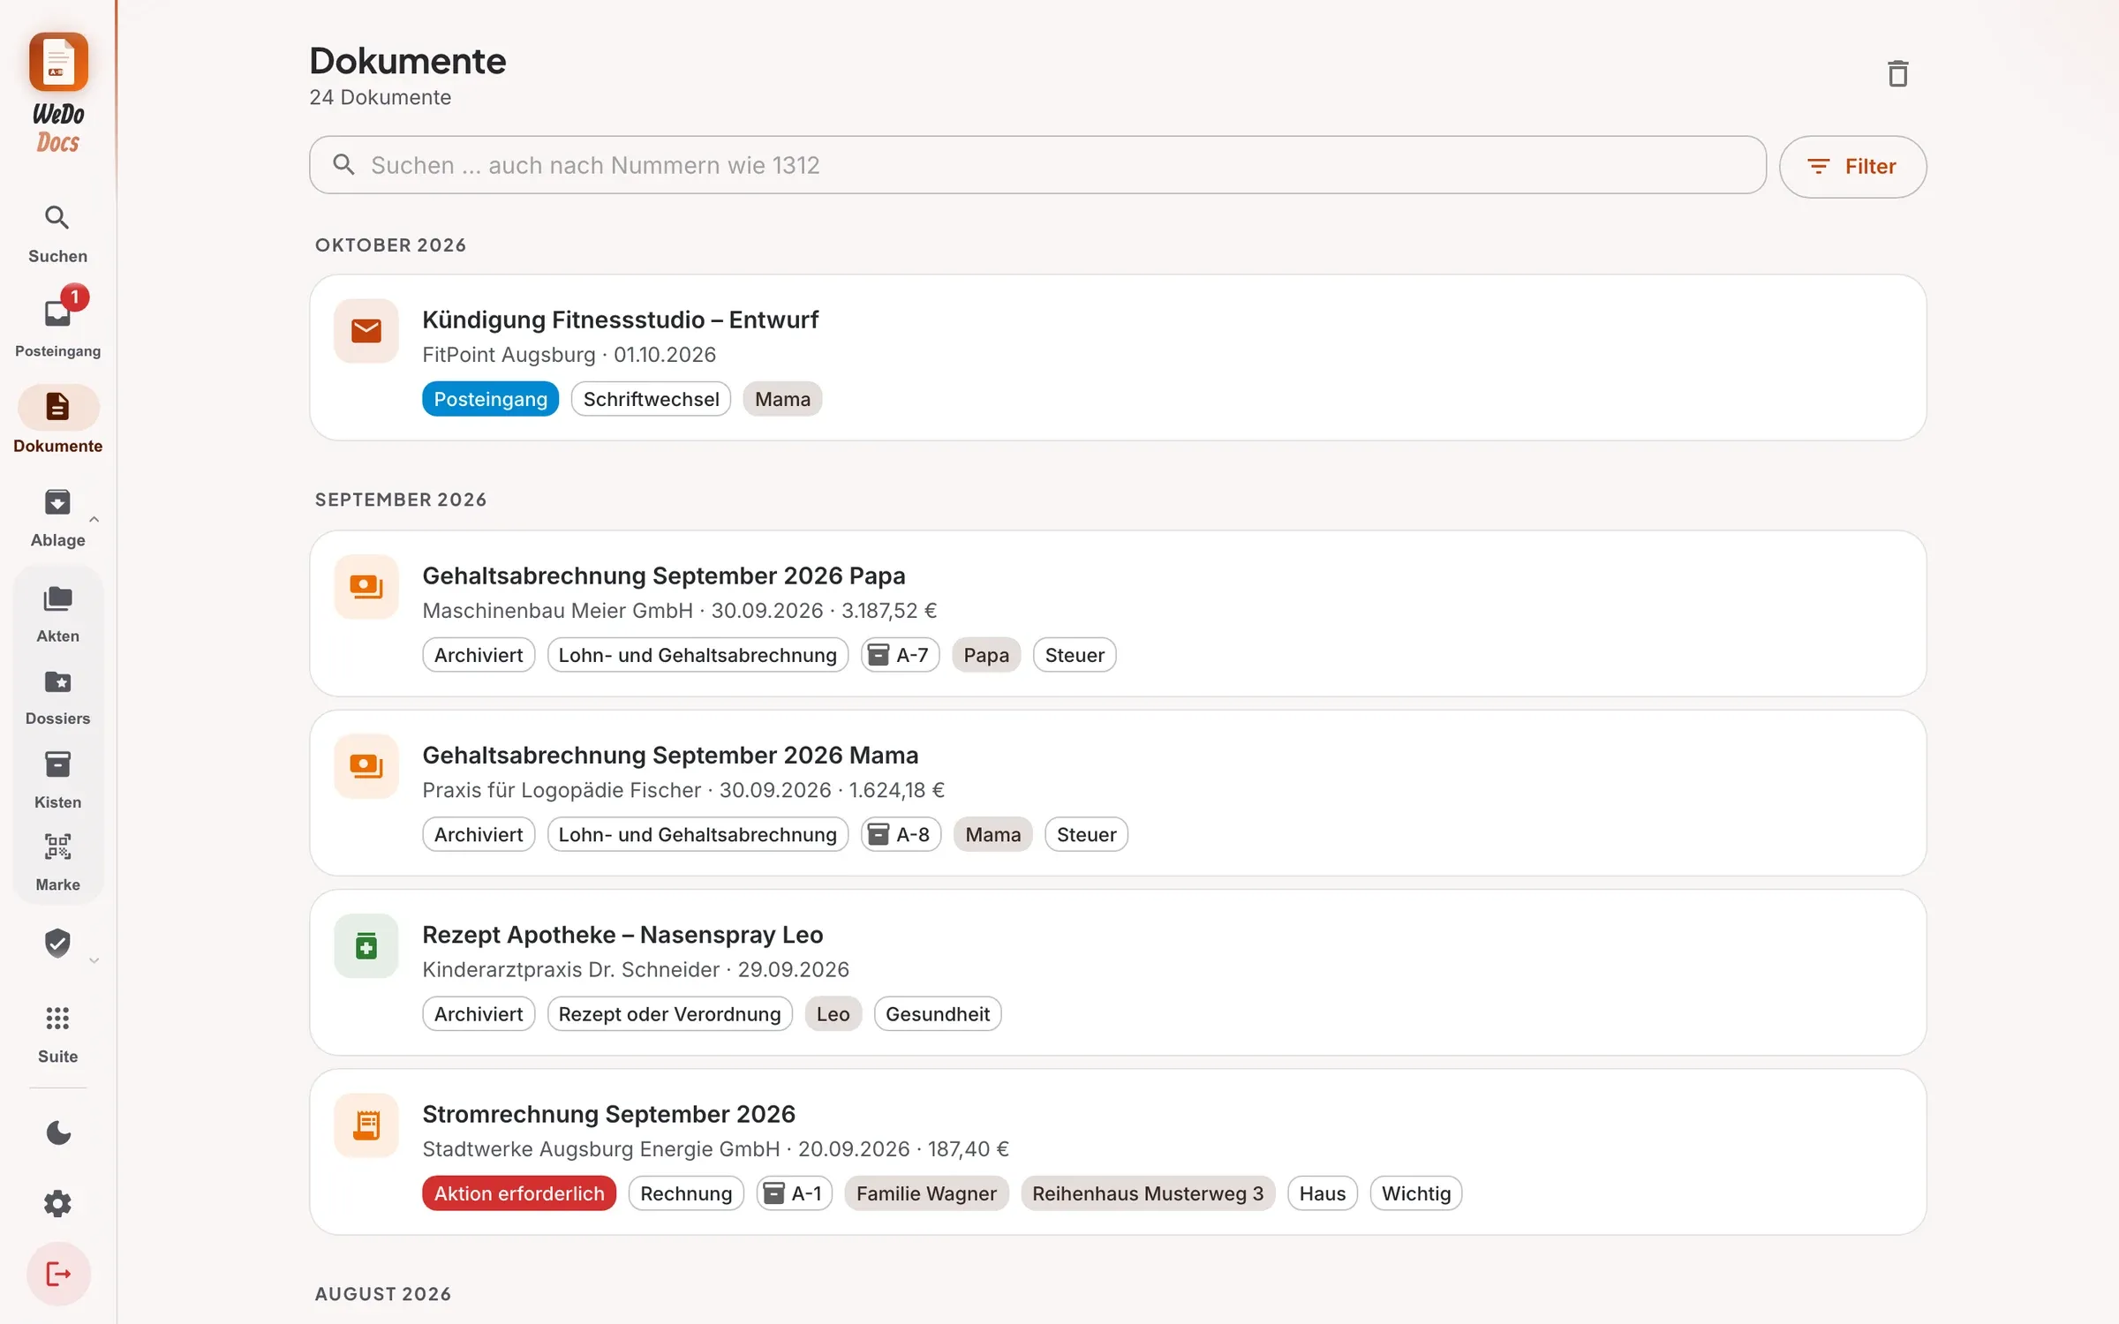Click the payslip icon of Gehaltsabrechnung Mama
Viewport: 2119px width, 1324px height.
point(366,766)
